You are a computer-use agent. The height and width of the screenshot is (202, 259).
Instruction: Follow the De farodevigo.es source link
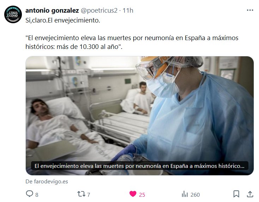coord(47,182)
